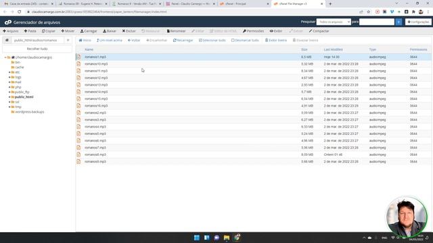Viewport: 433px width, 243px height.
Task: Click the Excluir delete button
Action: click(129, 31)
